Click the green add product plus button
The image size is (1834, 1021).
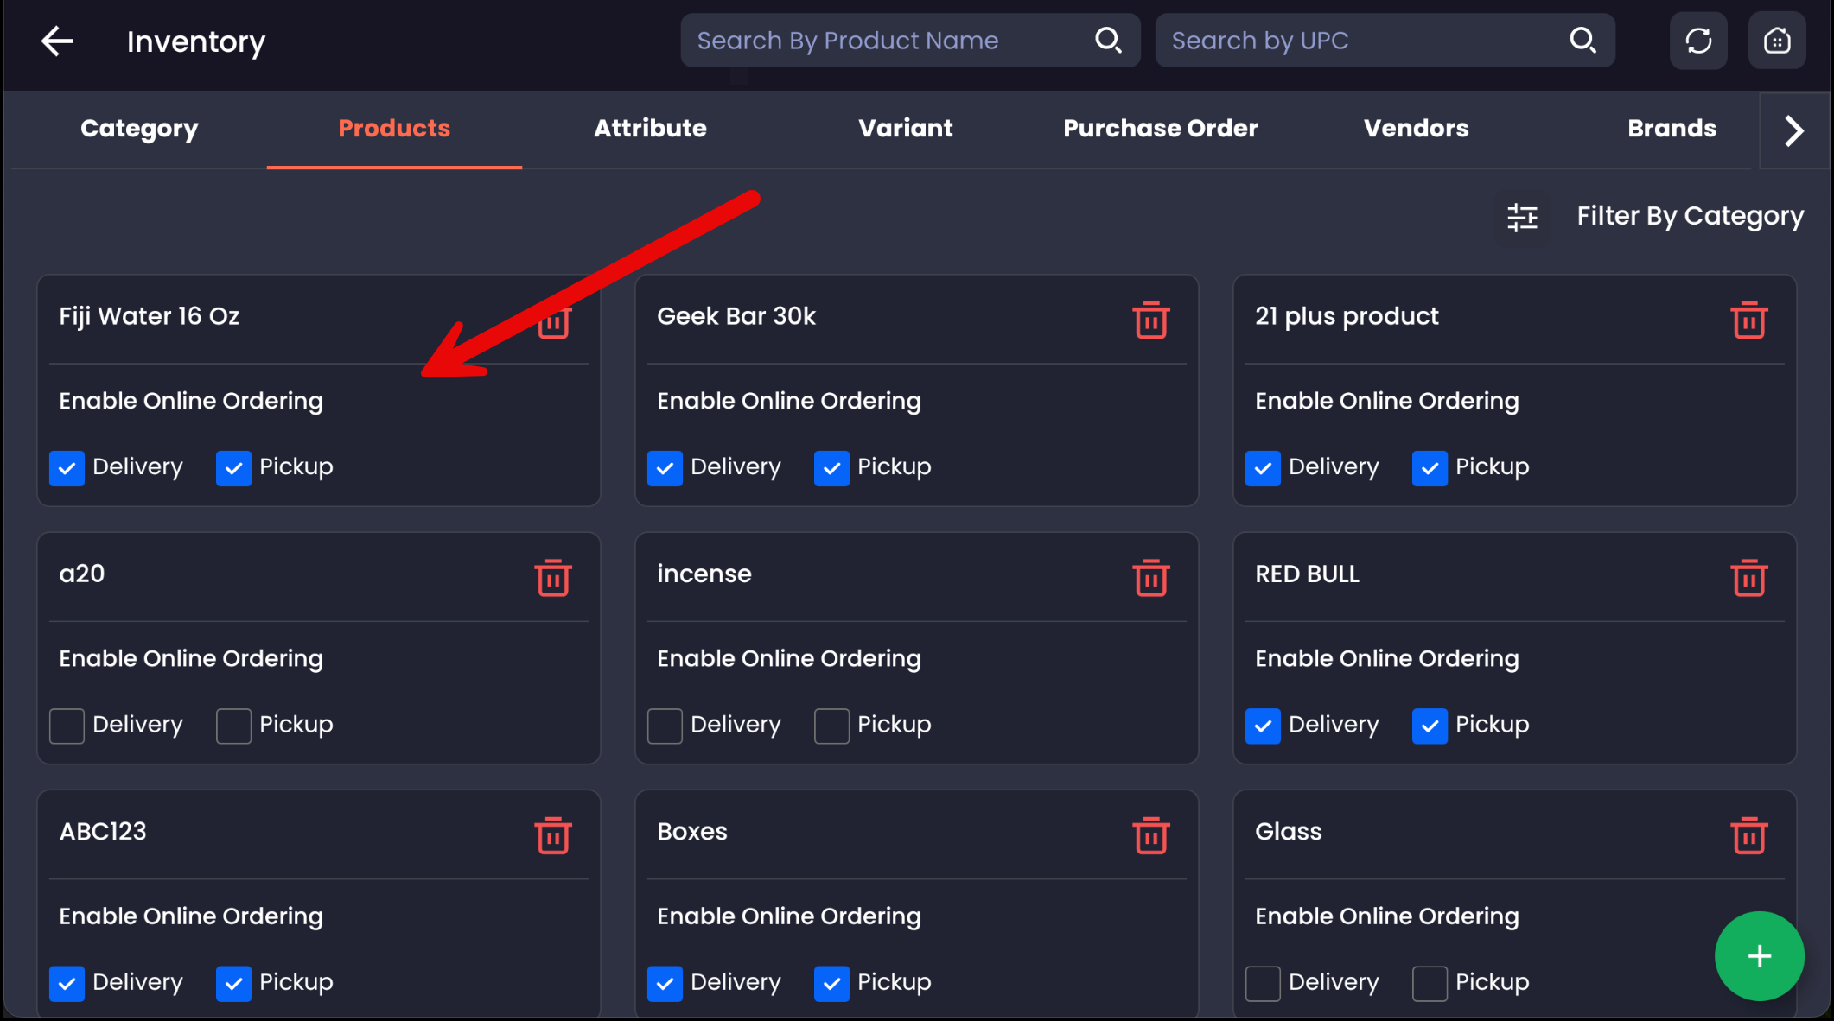1759,956
